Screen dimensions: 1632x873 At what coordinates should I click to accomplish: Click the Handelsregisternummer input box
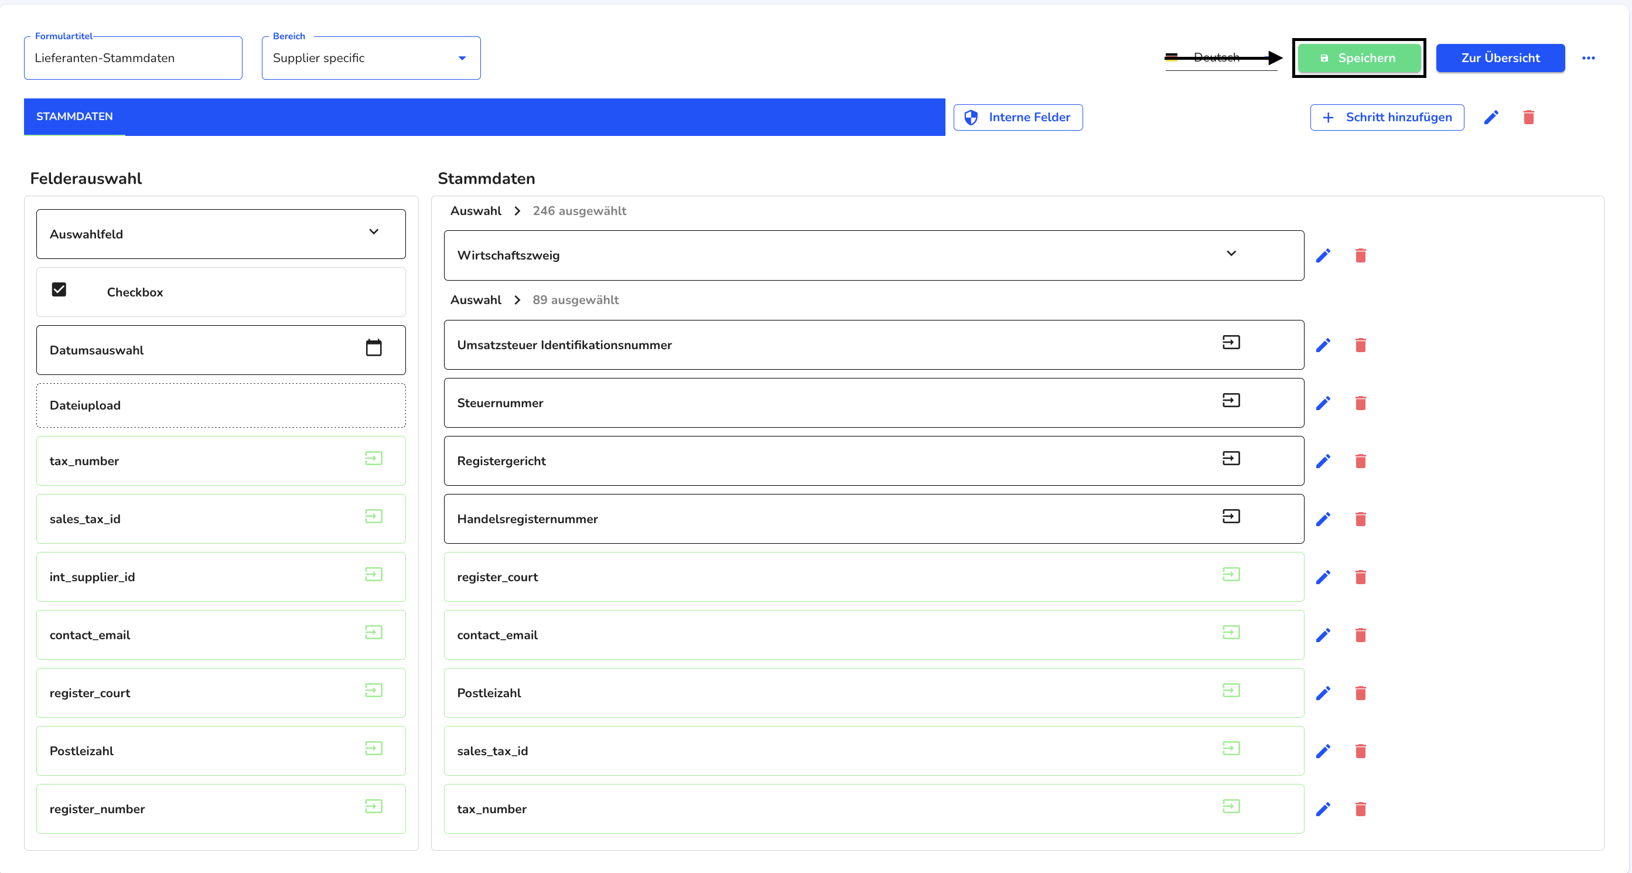point(873,519)
